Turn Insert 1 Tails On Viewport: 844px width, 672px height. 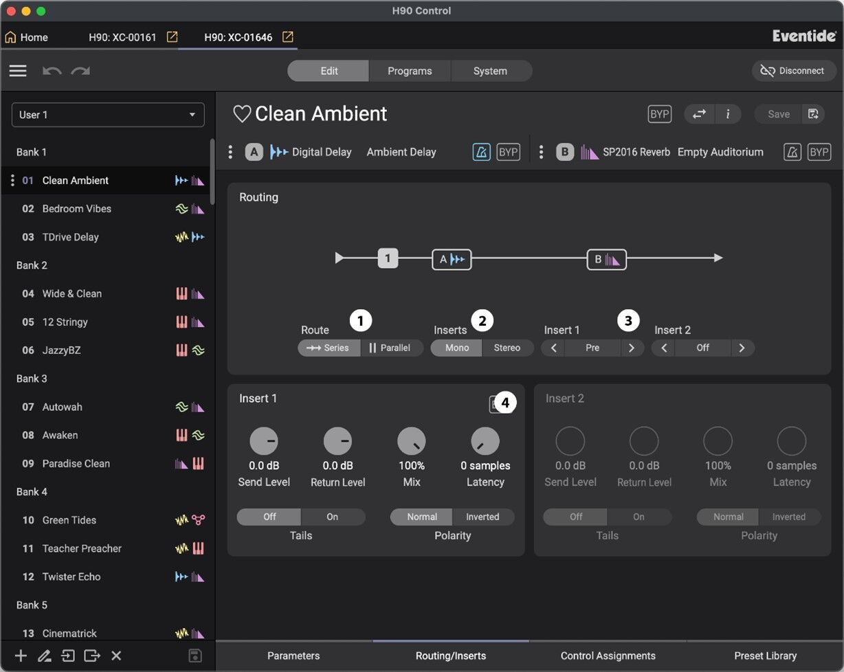(333, 517)
